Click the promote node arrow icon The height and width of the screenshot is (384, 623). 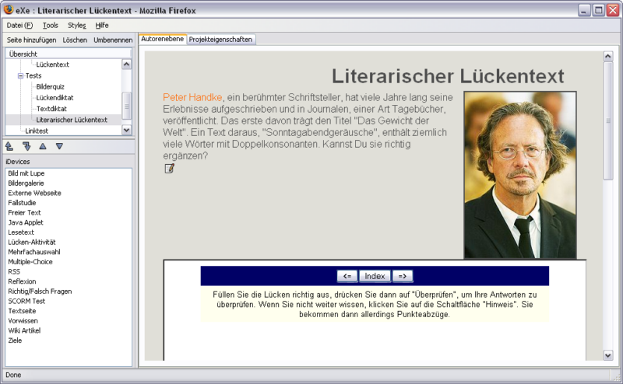coord(9,146)
